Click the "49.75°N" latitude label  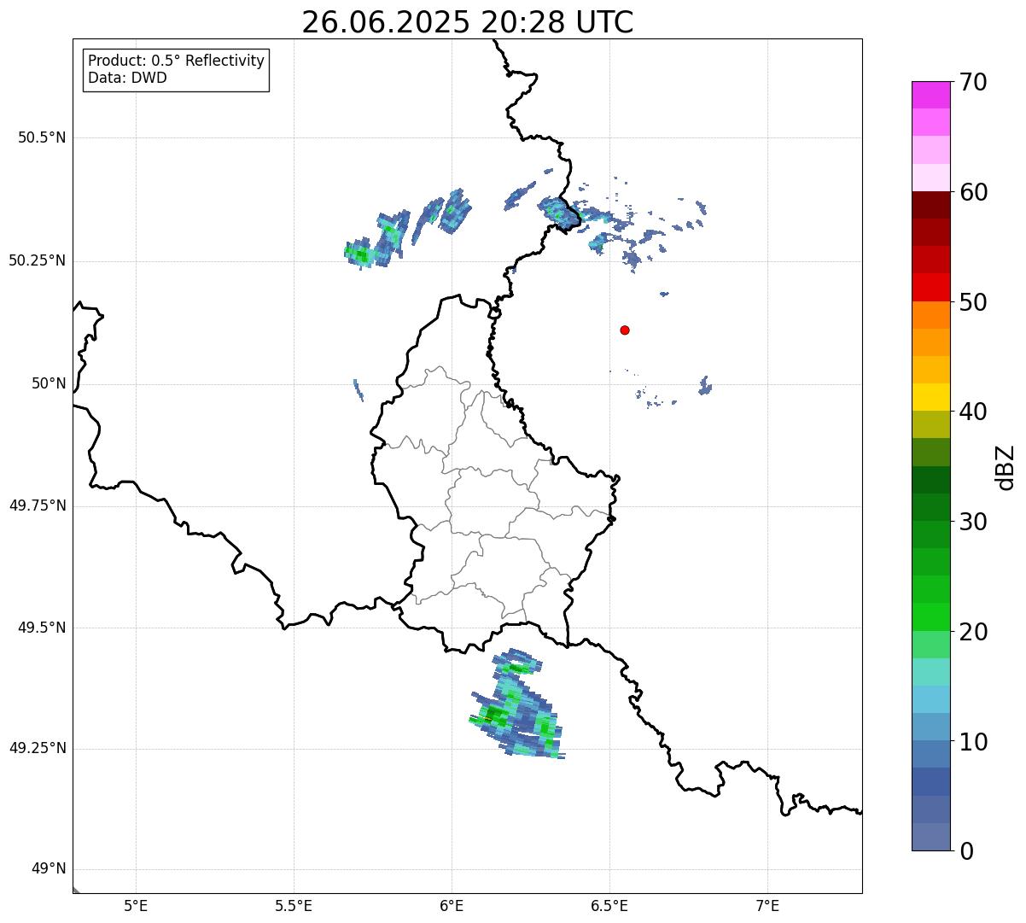pos(38,505)
